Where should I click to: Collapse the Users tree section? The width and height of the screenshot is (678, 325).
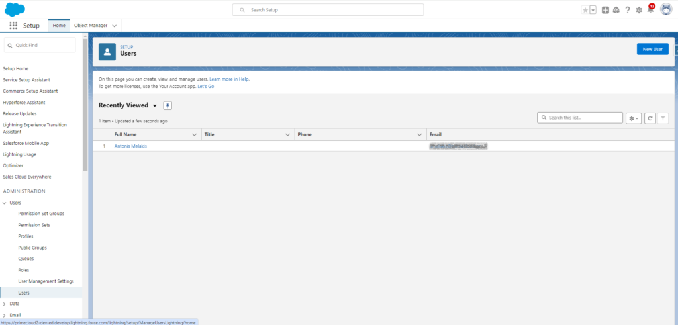coord(5,203)
